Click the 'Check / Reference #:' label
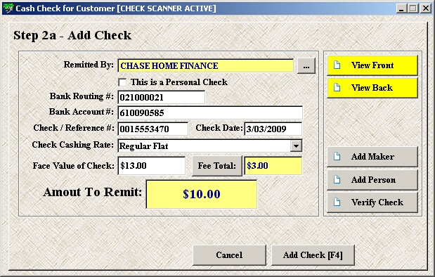Image resolution: width=435 pixels, height=277 pixels. [74, 128]
